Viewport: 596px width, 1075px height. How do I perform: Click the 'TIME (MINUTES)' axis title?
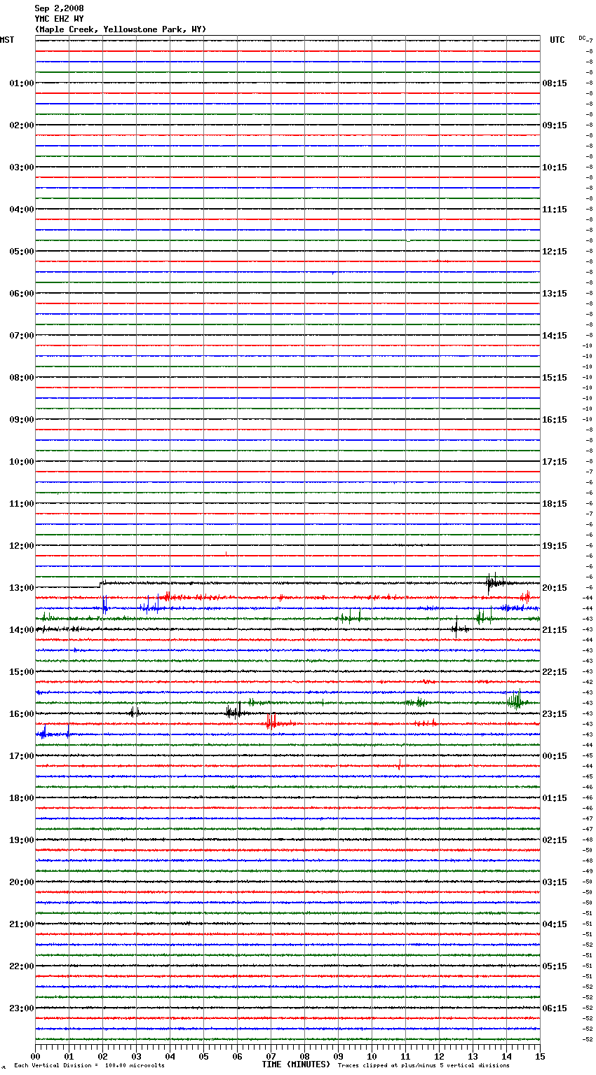(296, 1064)
